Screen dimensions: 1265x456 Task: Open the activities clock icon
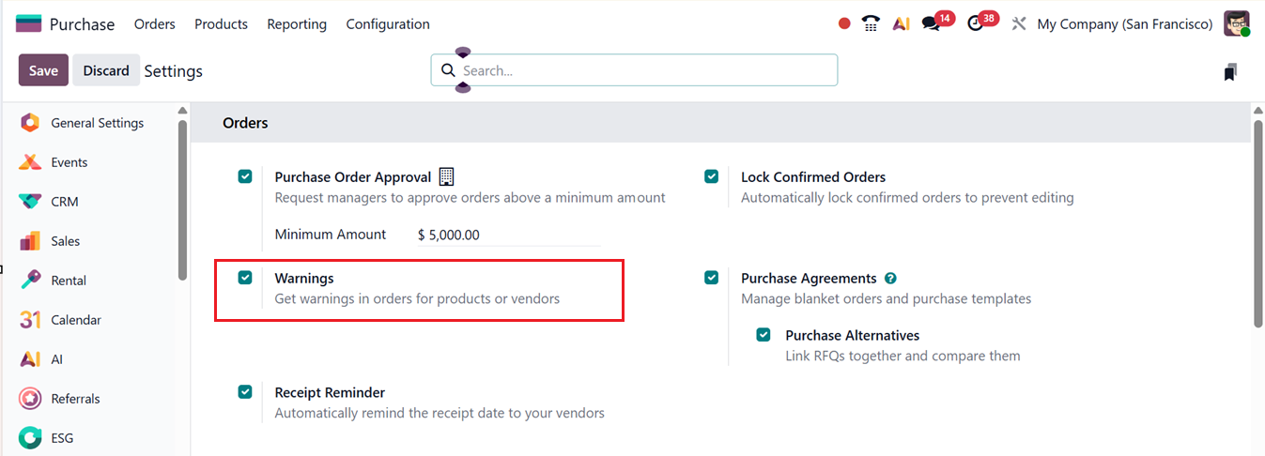point(976,24)
